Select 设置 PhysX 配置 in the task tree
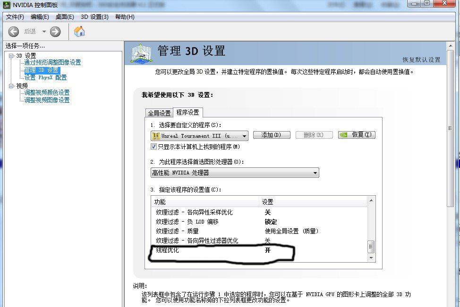This screenshot has height=307, width=460. pyautogui.click(x=45, y=78)
